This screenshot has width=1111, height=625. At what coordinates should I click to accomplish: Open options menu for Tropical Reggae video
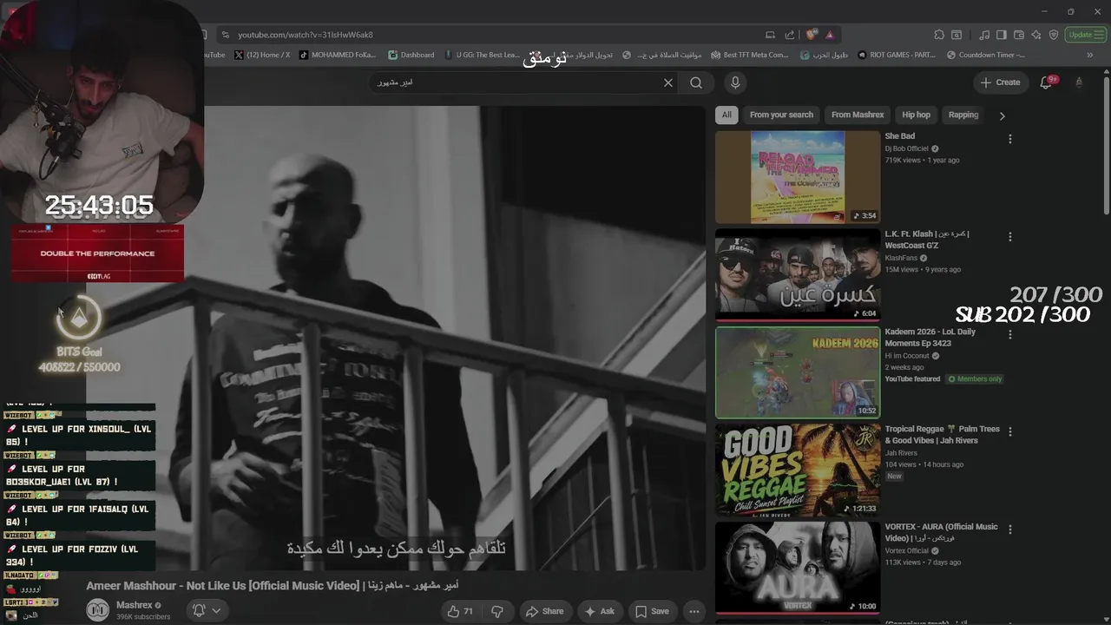[1009, 431]
